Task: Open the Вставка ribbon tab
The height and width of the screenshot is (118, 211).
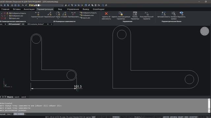Action: pos(17,9)
